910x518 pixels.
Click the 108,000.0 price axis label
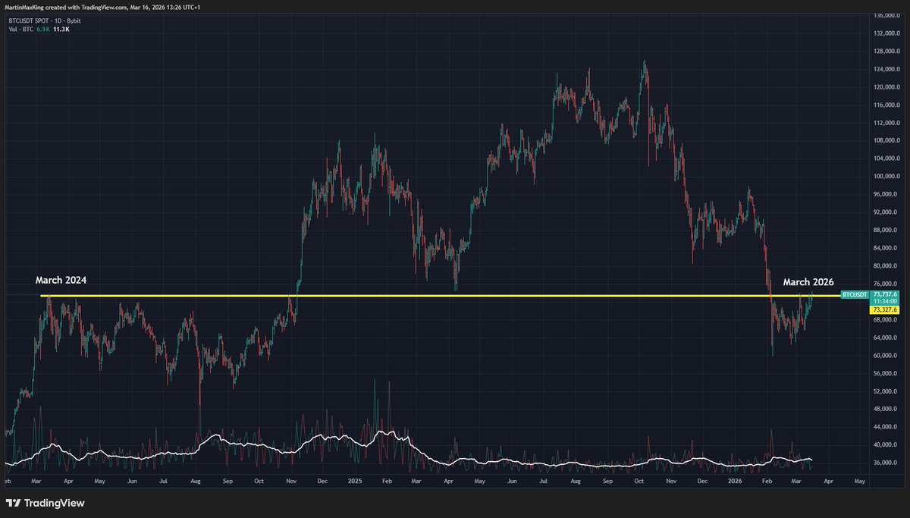pos(886,141)
